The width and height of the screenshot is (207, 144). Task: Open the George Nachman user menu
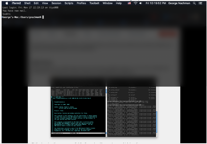[179, 3]
